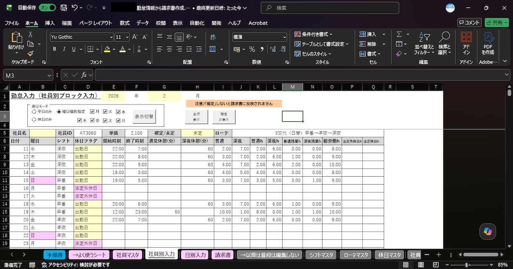Open the 並べ替えとフィルター dropdown
513x269 pixels.
pos(424,43)
